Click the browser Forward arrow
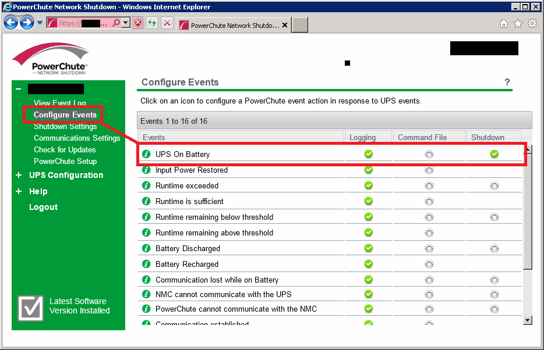544x350 pixels. tap(27, 23)
